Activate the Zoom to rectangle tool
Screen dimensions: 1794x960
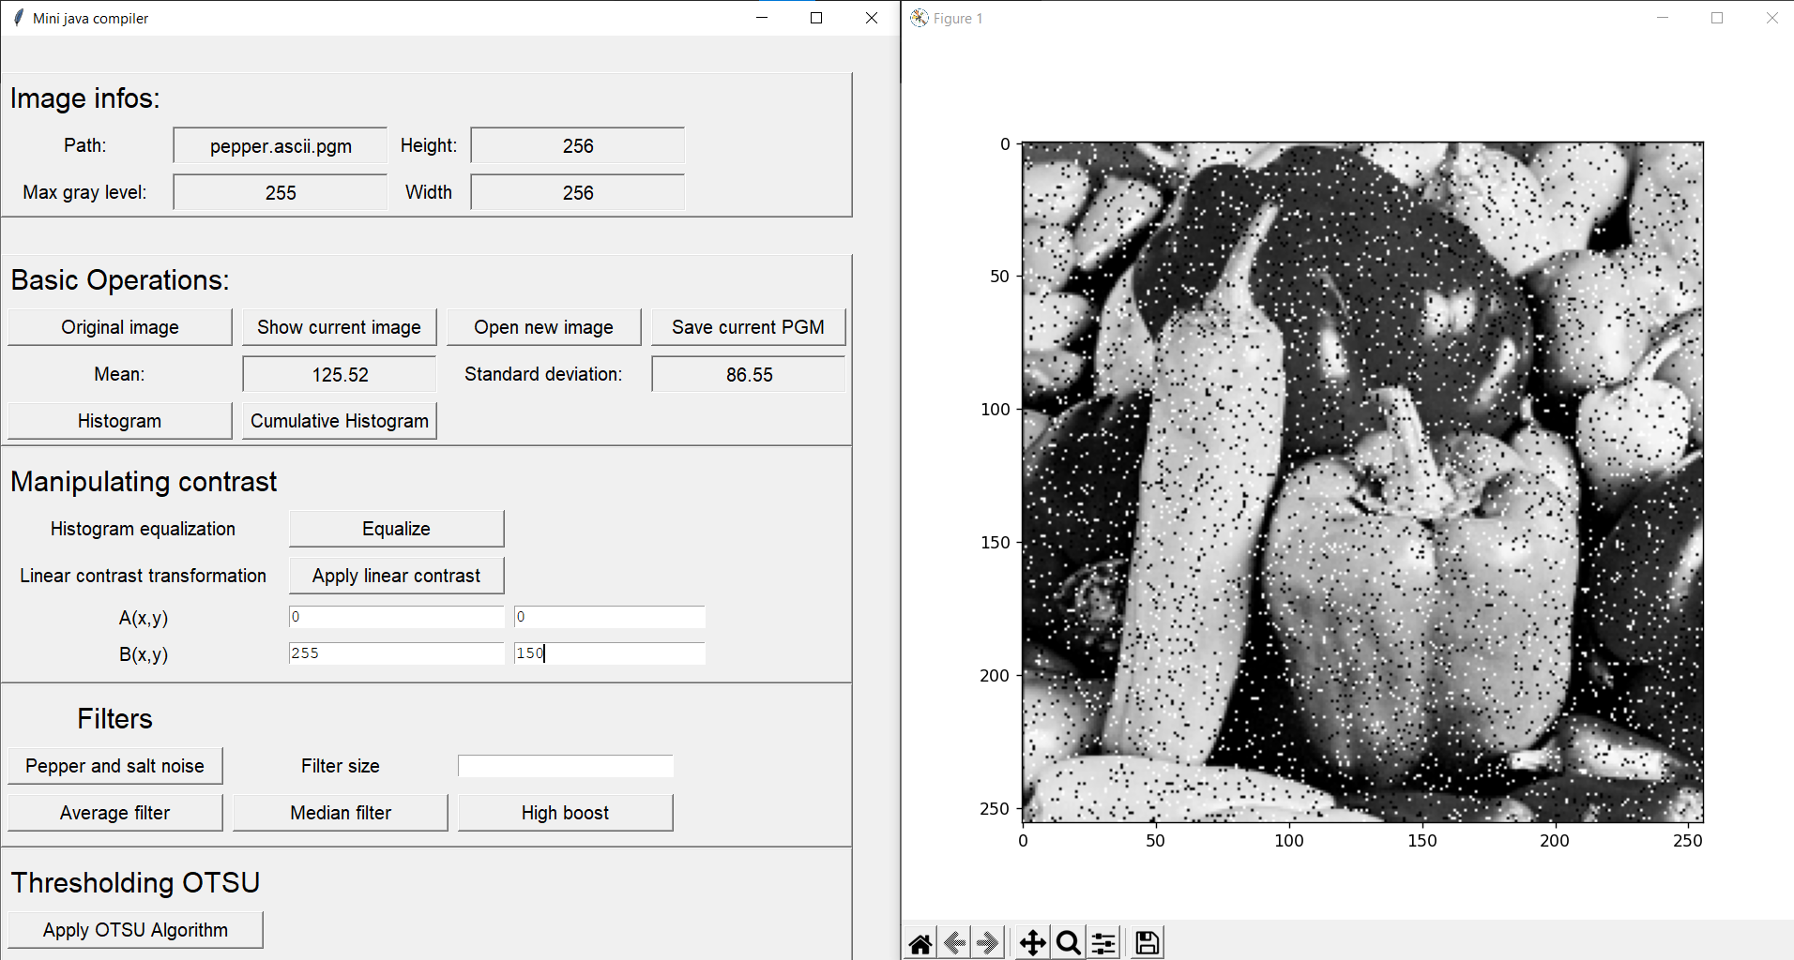[x=1068, y=941]
